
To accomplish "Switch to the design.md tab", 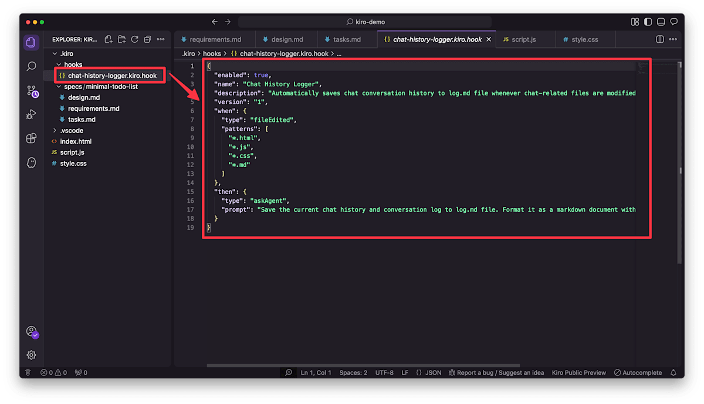I will (287, 39).
